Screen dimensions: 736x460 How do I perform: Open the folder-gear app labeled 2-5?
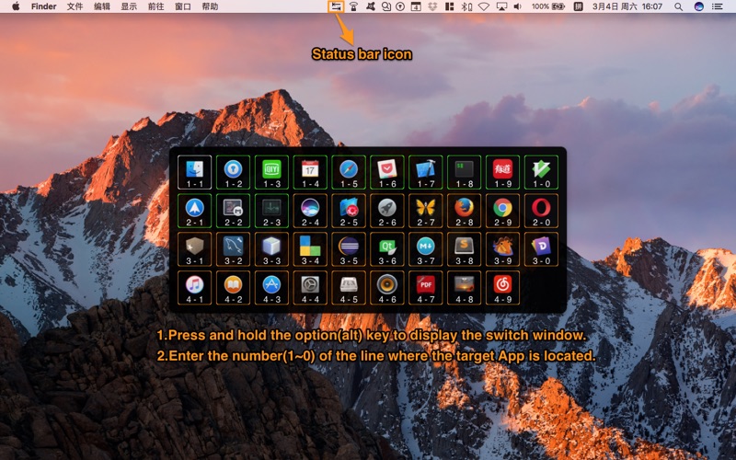[x=349, y=211]
